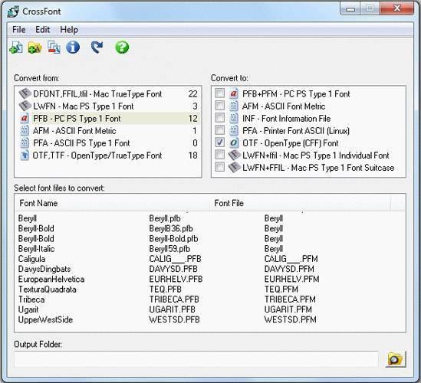This screenshot has width=421, height=383.
Task: Select the Caligula font row
Action: coord(210,259)
